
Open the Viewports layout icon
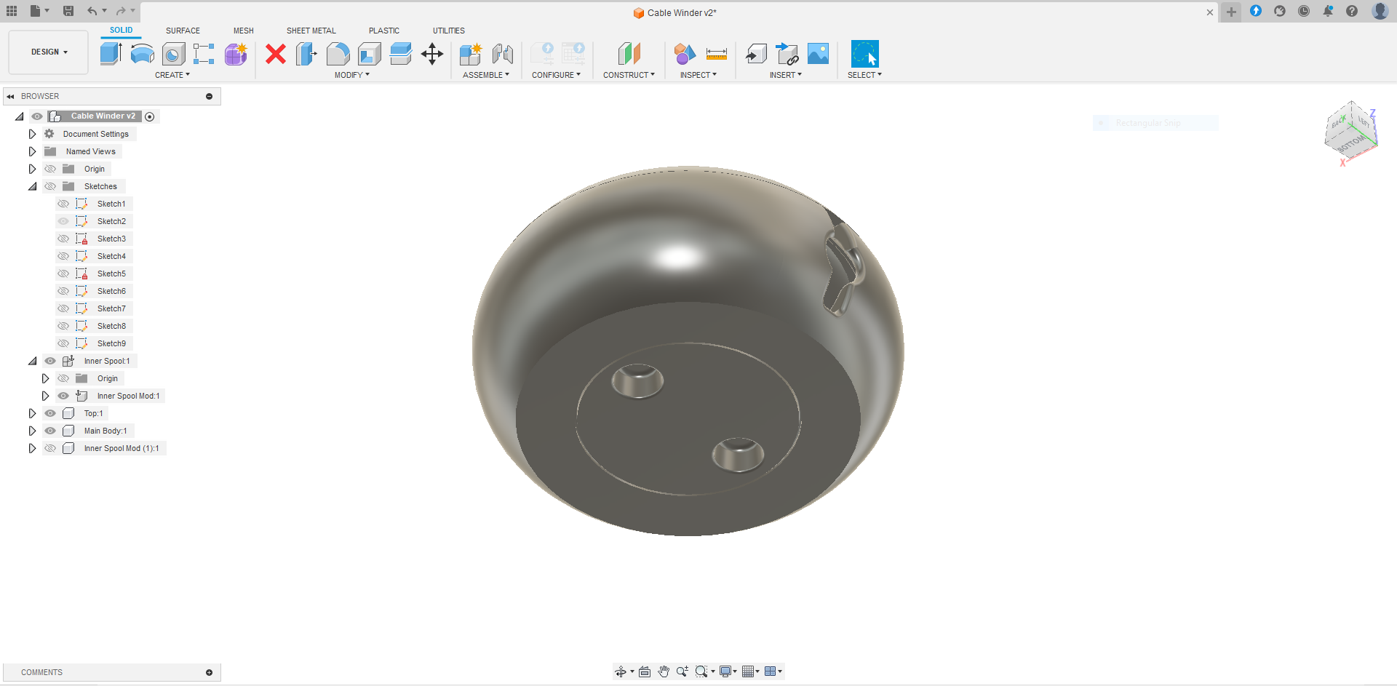pos(771,671)
